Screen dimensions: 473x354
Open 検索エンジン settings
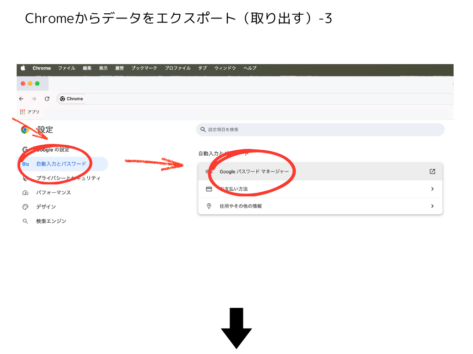(x=51, y=221)
